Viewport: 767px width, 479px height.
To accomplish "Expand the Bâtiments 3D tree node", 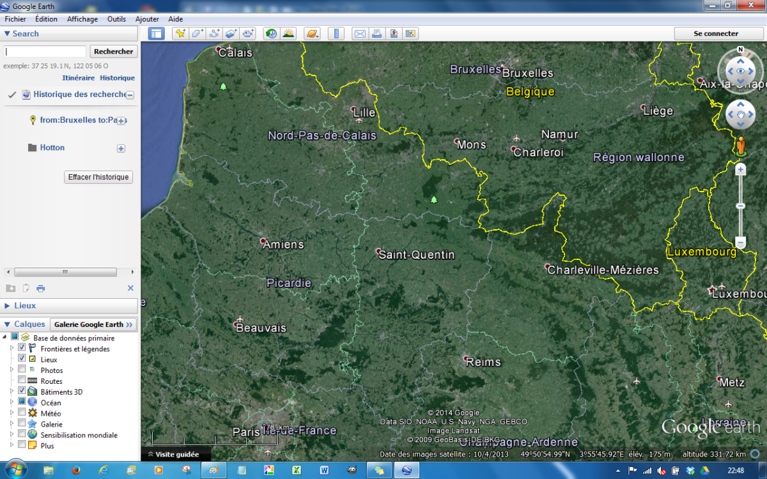I will (x=12, y=392).
